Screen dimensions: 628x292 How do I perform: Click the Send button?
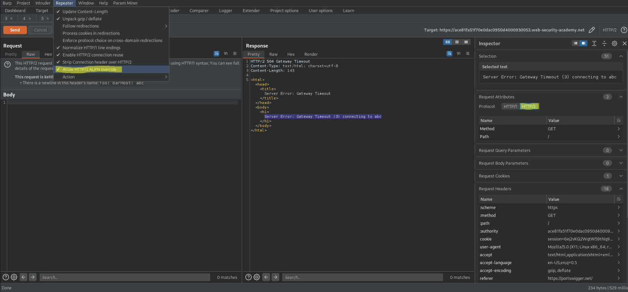15,30
